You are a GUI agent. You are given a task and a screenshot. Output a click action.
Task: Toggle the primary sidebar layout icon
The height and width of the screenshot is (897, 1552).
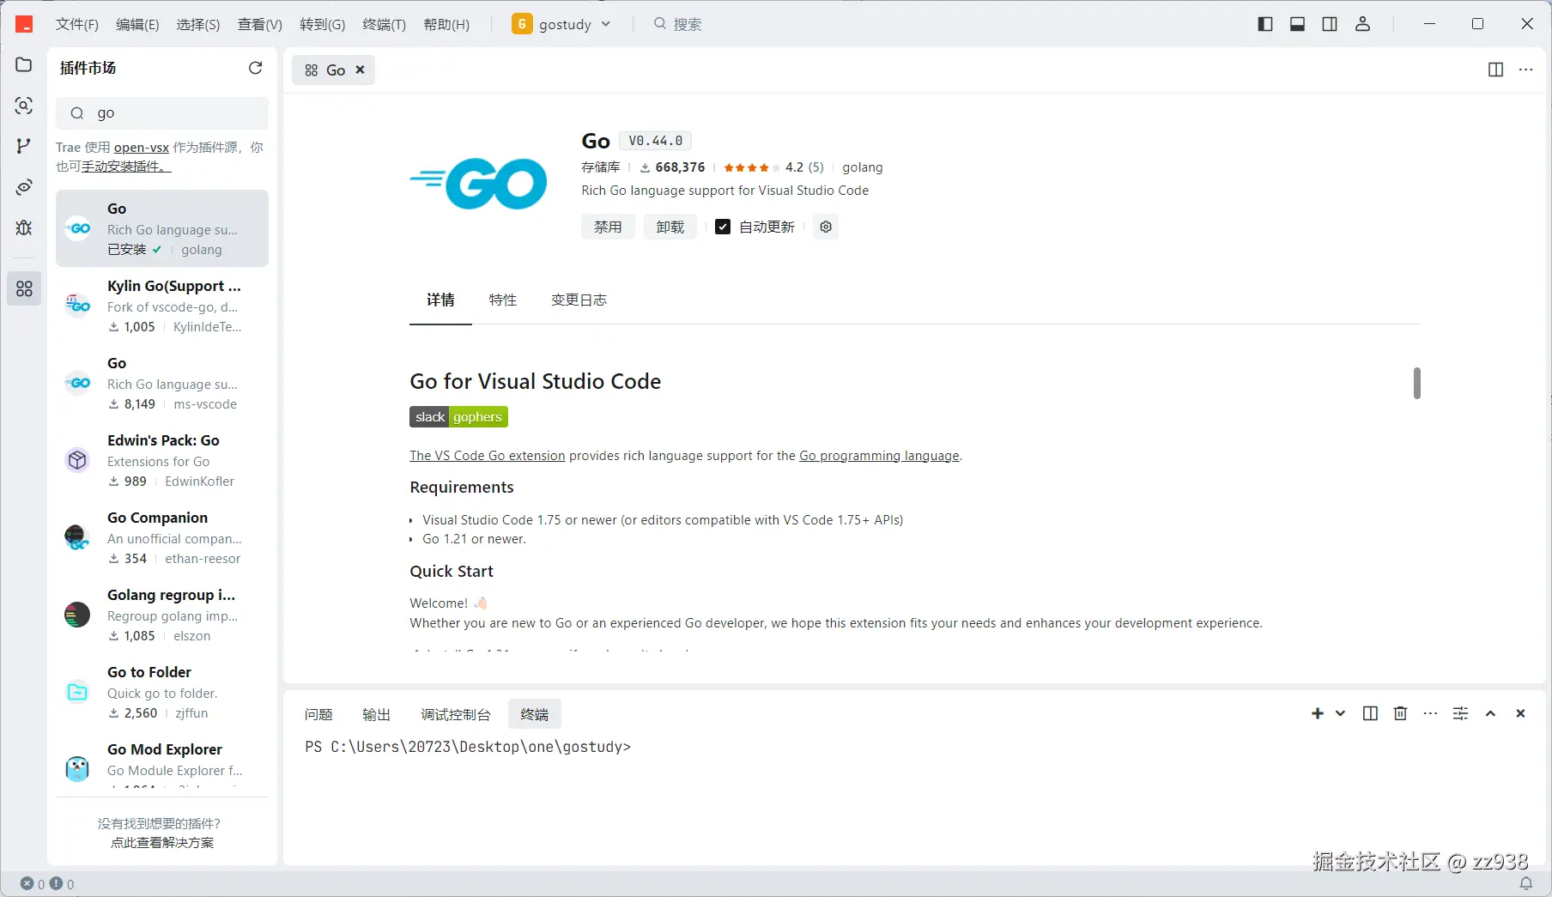(1265, 24)
